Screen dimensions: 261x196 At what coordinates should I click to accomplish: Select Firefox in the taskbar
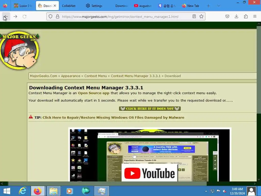(x=38, y=191)
